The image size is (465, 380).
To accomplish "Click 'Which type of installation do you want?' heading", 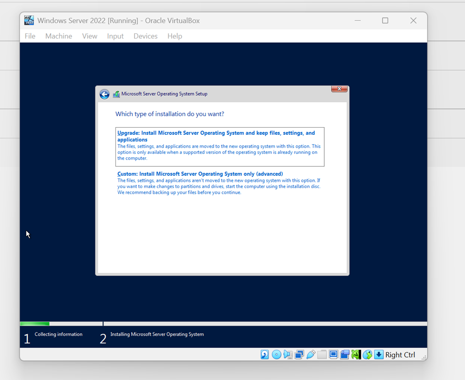I will pyautogui.click(x=170, y=114).
